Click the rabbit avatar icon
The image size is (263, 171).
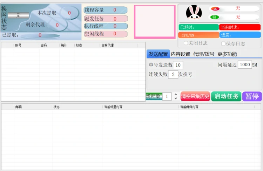point(194,12)
